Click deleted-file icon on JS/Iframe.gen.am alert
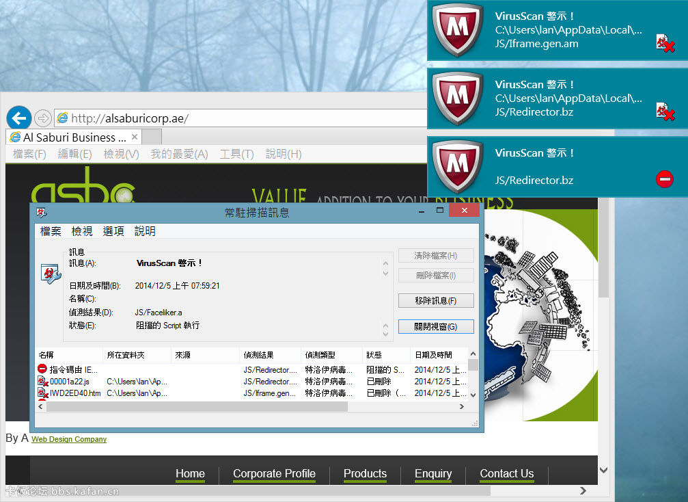The height and width of the screenshot is (502, 688). click(x=665, y=44)
